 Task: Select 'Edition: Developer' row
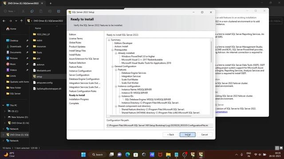(123, 43)
